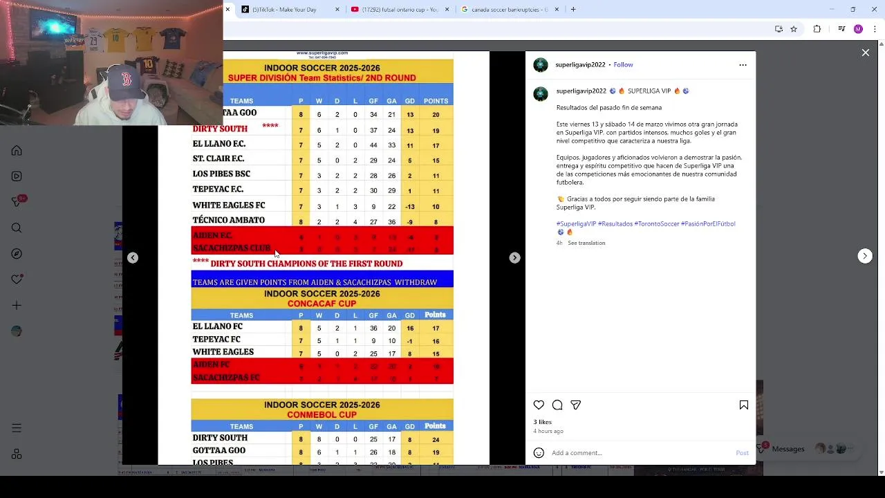Show the previous image in the carousel
The width and height of the screenshot is (885, 498).
(133, 258)
